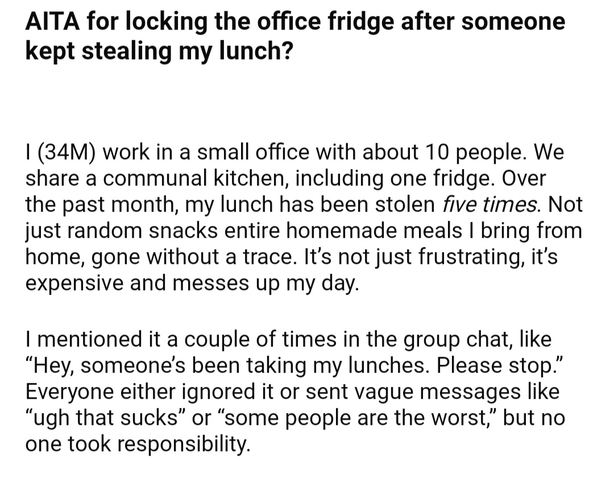Click the words "the past month"
This screenshot has height=479, width=614.
pos(99,205)
